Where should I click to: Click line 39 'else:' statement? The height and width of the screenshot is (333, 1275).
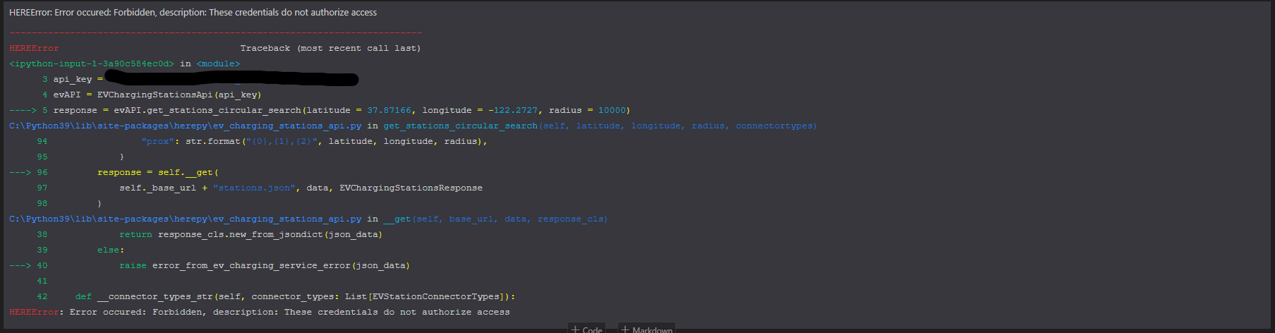[111, 250]
